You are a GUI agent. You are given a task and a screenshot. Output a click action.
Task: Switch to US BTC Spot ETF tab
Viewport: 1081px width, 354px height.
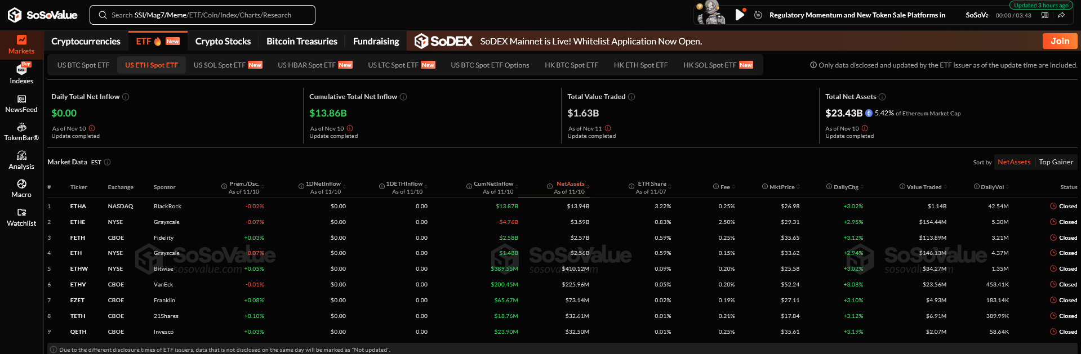tap(83, 65)
